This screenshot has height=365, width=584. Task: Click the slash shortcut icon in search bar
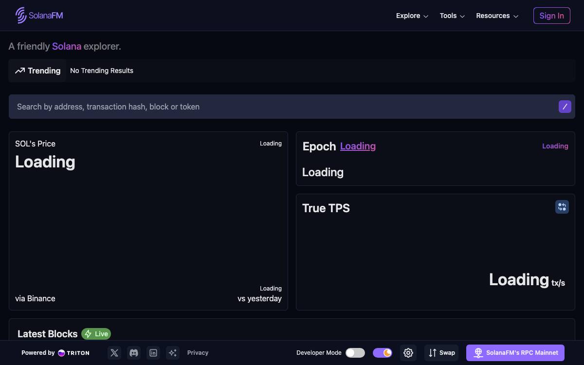click(565, 107)
